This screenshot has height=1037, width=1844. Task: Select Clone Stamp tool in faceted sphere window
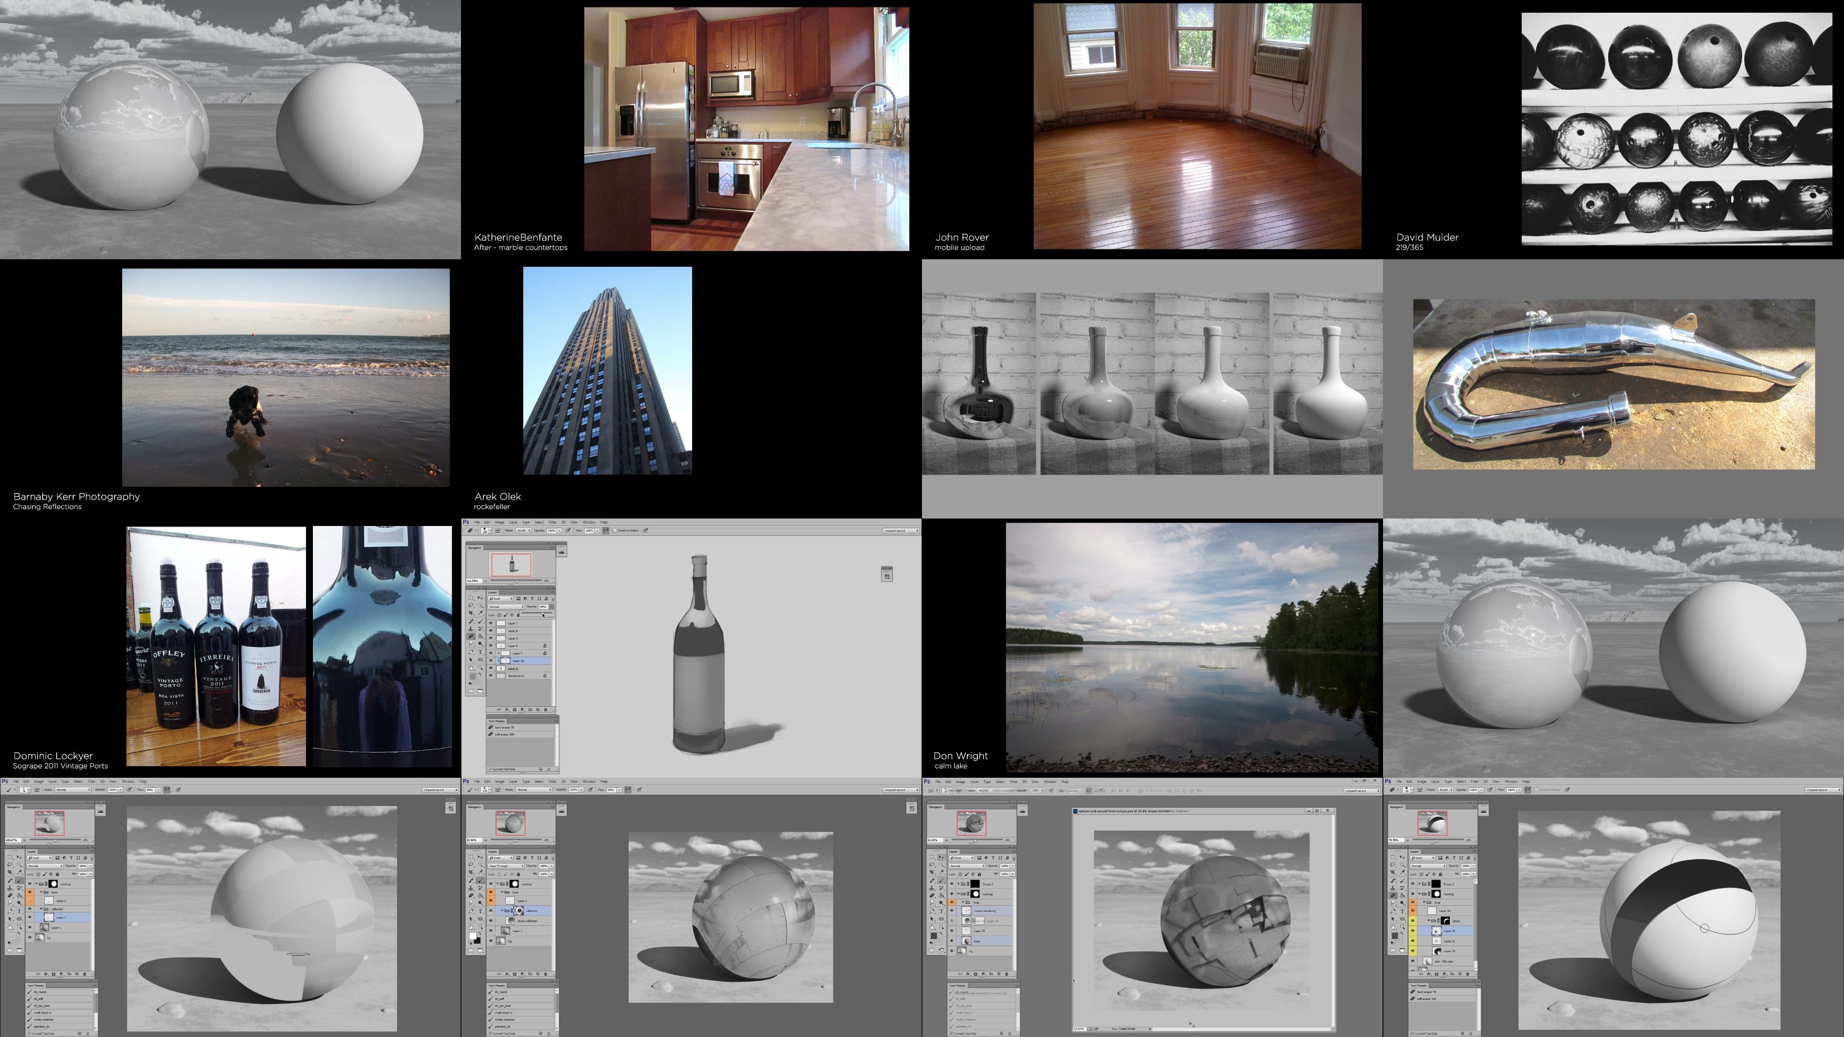(x=10, y=888)
